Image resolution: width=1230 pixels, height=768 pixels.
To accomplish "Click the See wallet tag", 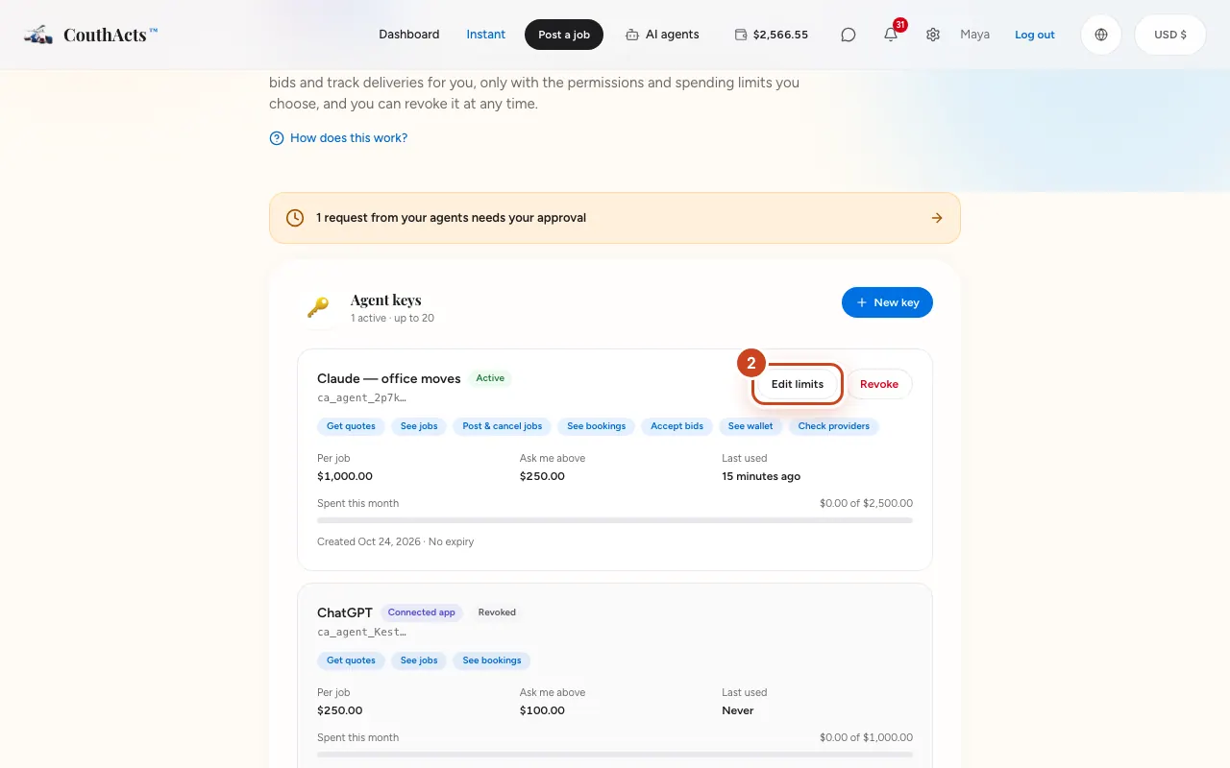I will [x=750, y=426].
